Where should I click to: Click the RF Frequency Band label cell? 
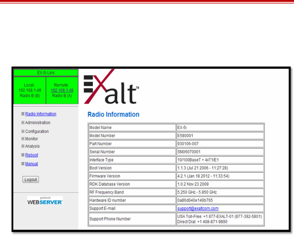[x=132, y=192]
